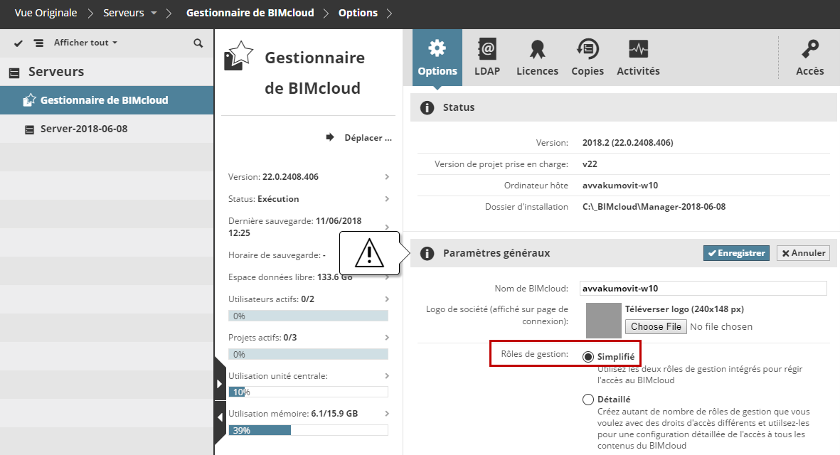Open the Licences tab
The image size is (840, 455).
click(537, 58)
